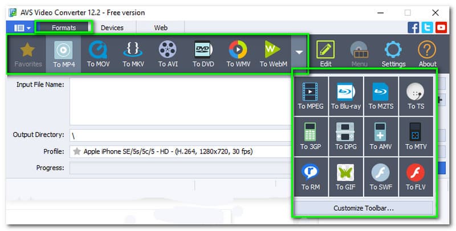The width and height of the screenshot is (456, 231).
Task: Open the Facebook page icon
Action: [x=413, y=27]
